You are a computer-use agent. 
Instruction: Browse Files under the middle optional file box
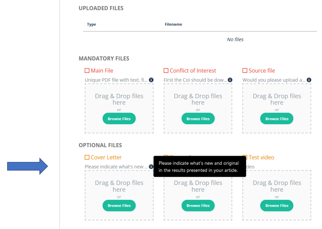pyautogui.click(x=198, y=206)
